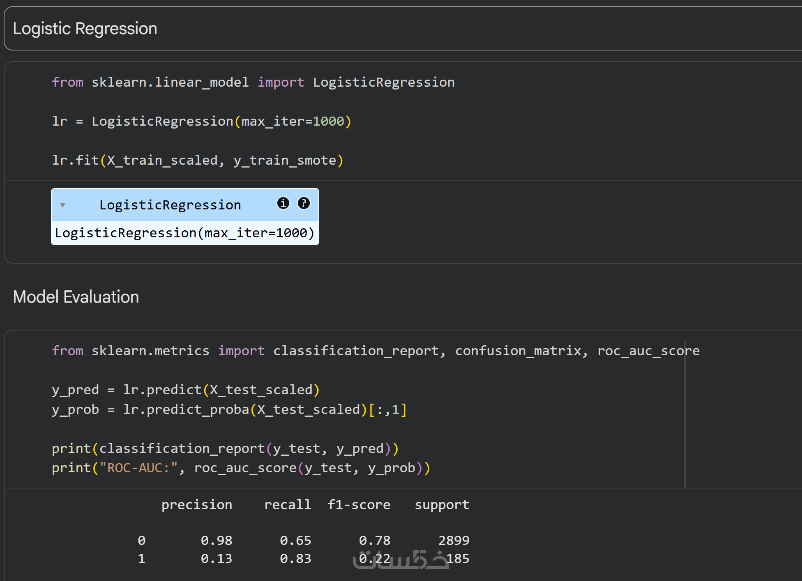Click precision value 0.13 for class 1
Image resolution: width=802 pixels, height=581 pixels.
[217, 558]
